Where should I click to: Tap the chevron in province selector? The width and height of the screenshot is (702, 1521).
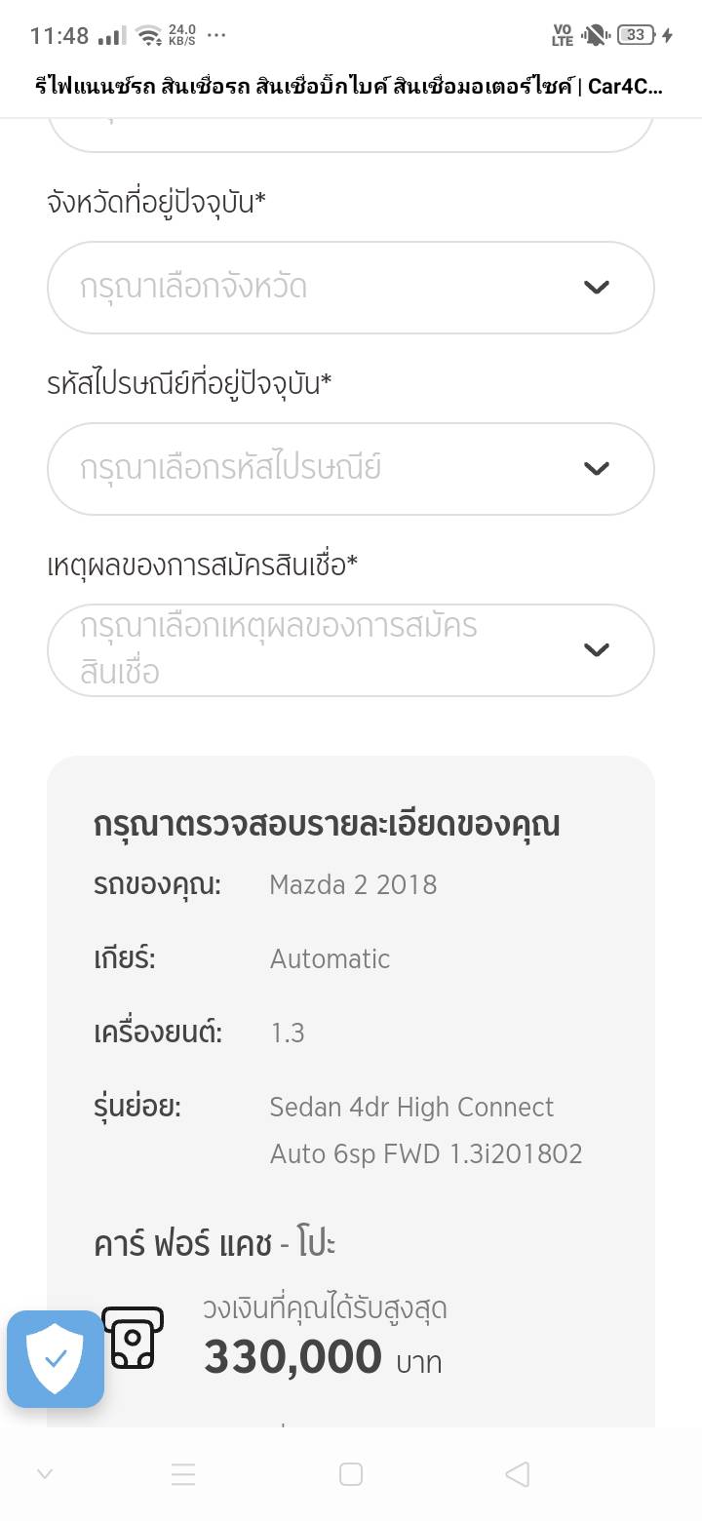[x=596, y=288]
